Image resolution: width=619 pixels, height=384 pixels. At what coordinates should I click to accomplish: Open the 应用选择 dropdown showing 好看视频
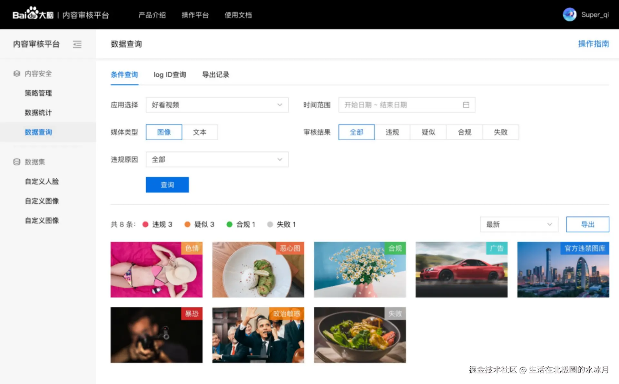click(x=217, y=105)
